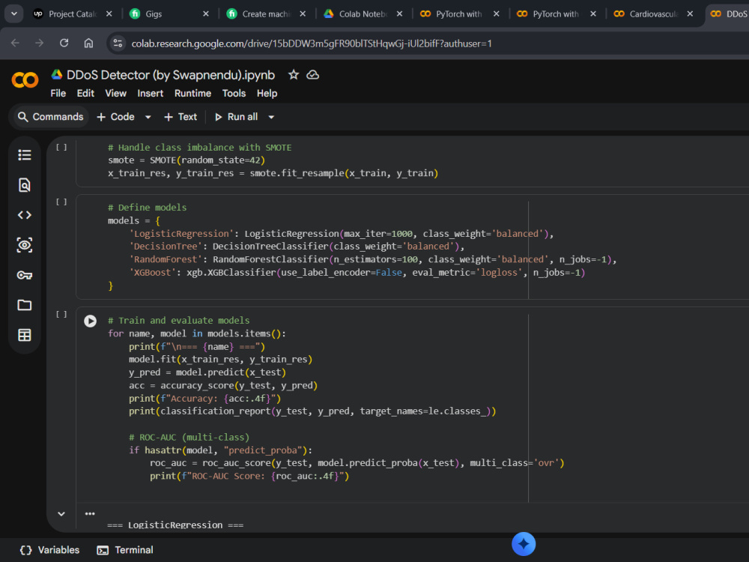Open the Edit menu
The height and width of the screenshot is (562, 749).
(85, 93)
